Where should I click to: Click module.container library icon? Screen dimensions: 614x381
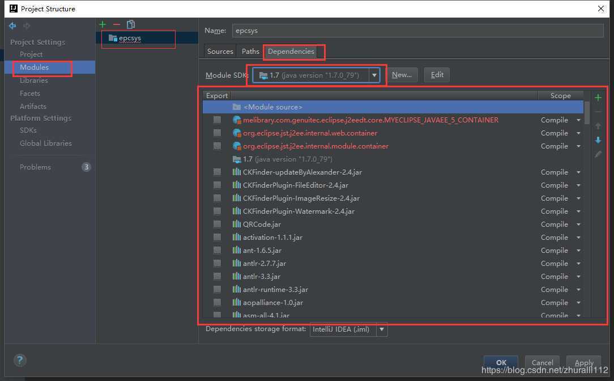(237, 146)
